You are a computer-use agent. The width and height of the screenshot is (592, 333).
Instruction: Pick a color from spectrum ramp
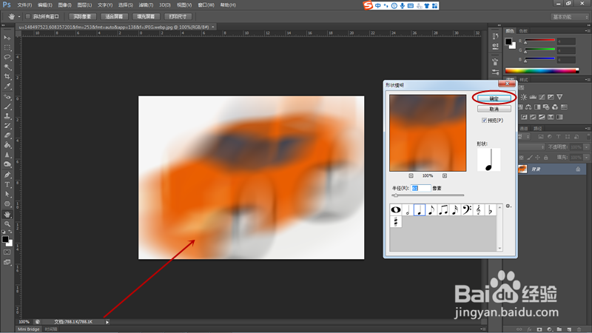pos(542,70)
